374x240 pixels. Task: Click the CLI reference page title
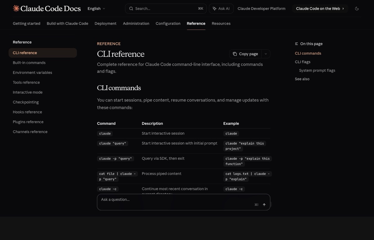point(121,54)
